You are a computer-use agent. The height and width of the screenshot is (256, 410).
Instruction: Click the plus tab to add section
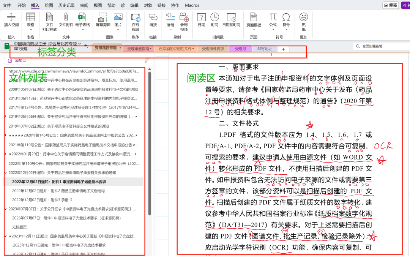pyautogui.click(x=283, y=49)
